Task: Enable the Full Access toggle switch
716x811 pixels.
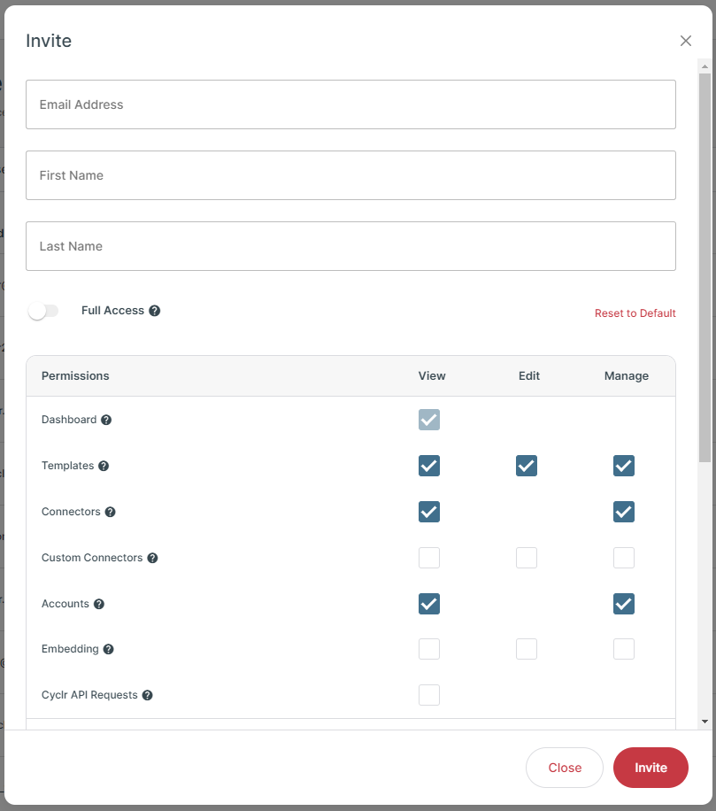Action: [43, 311]
